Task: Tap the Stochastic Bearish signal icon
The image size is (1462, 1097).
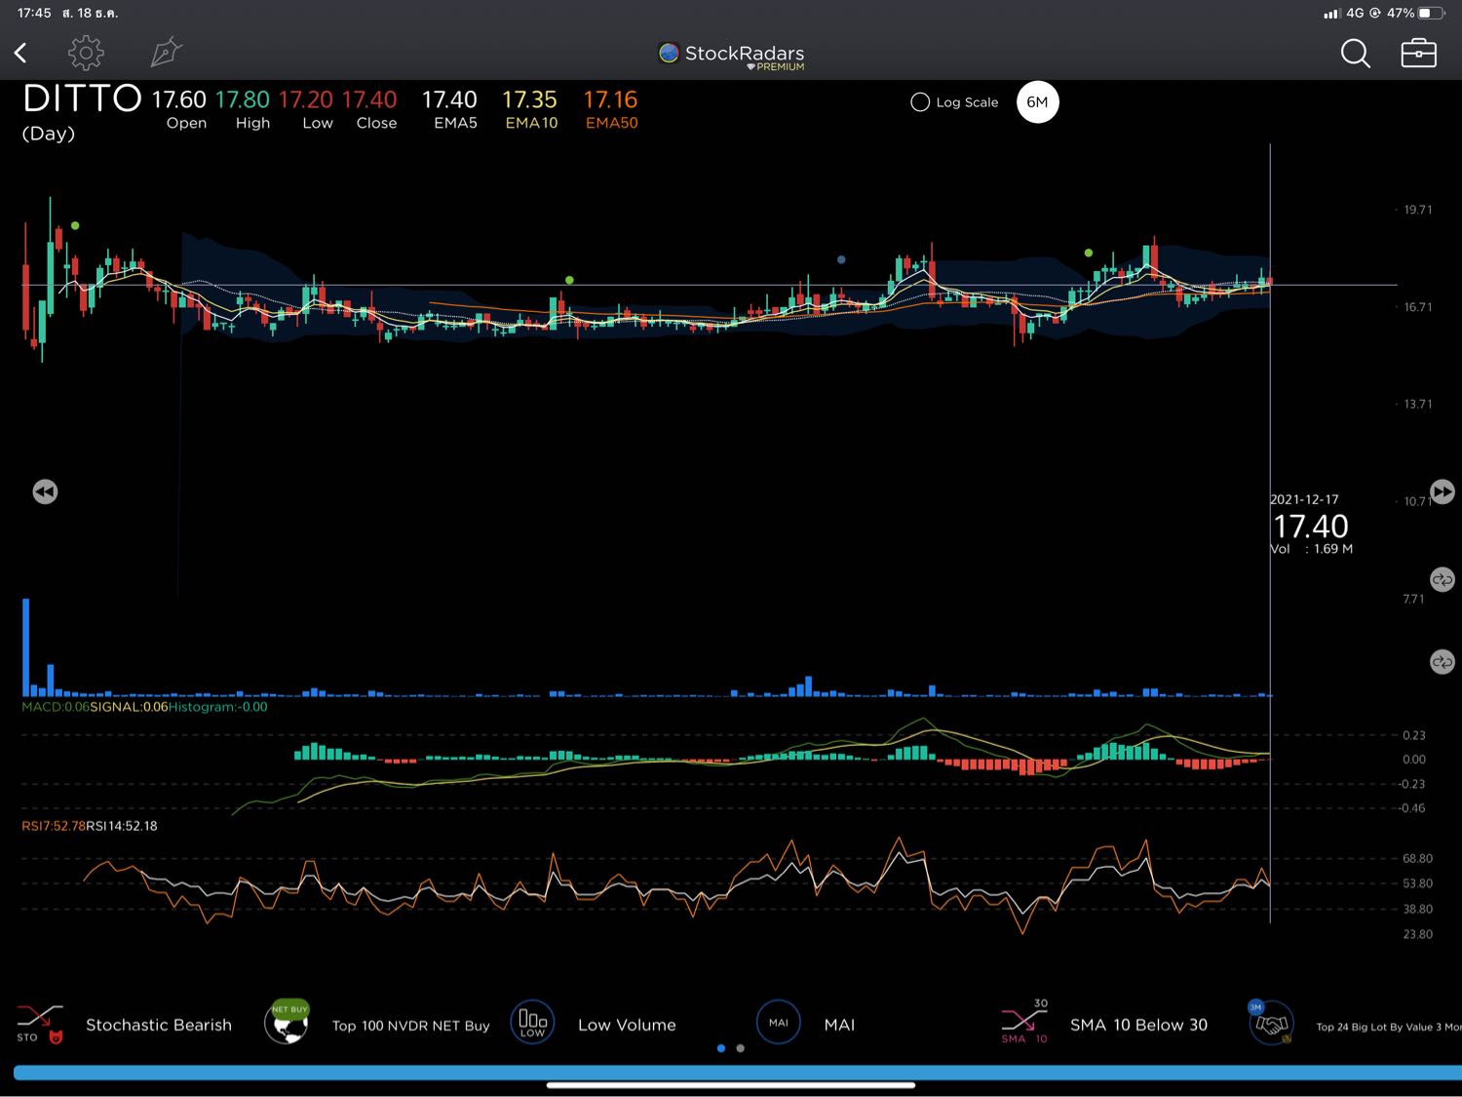Action: tap(40, 1024)
